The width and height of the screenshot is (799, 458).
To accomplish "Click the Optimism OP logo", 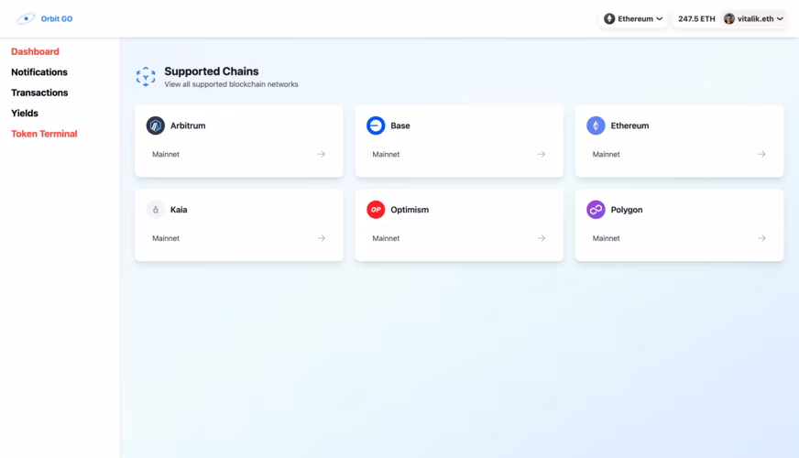I will 376,210.
